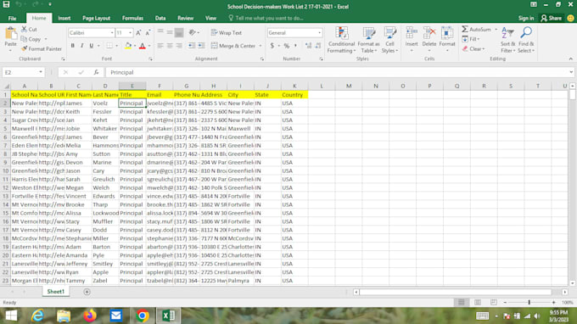Apply percent style format
This screenshot has width=577, height=324.
click(286, 46)
